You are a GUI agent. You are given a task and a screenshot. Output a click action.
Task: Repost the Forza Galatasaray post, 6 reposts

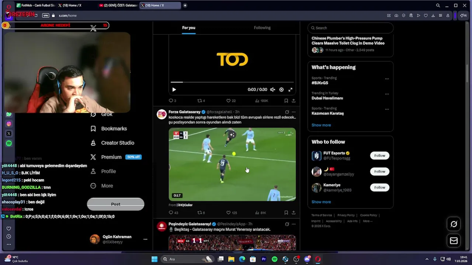(201, 212)
